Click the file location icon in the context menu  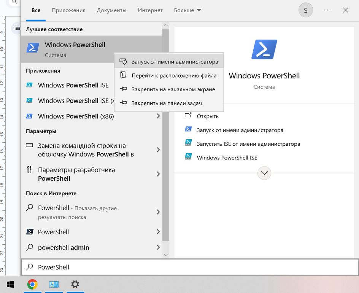click(x=123, y=75)
